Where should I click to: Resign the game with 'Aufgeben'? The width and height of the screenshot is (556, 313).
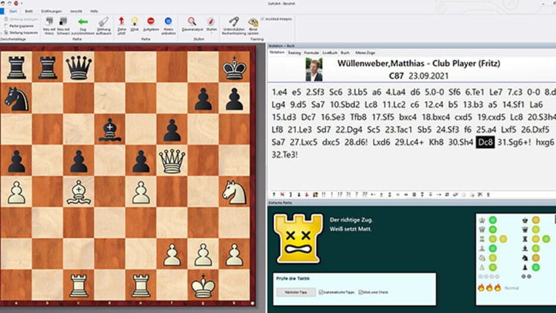[151, 23]
